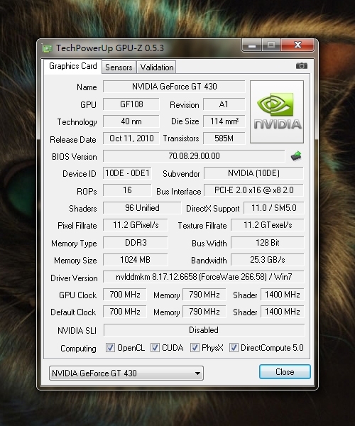Click the Transistors field showing 585M
Viewport: 355px width, 426px height.
[x=224, y=138]
